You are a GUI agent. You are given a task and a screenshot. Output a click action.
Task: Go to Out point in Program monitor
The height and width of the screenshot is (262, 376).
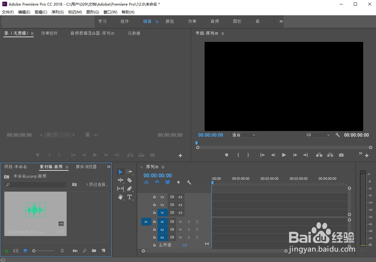306,155
